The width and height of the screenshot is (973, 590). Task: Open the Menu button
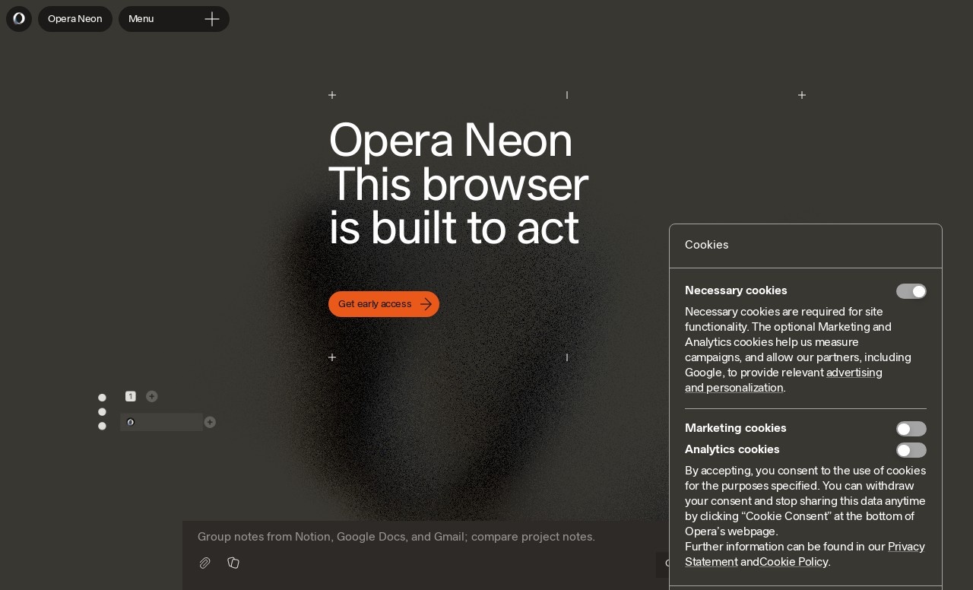(x=174, y=19)
